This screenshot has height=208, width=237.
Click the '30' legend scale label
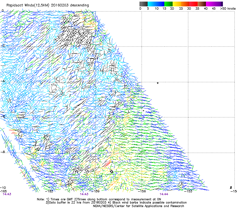click(x=189, y=9)
